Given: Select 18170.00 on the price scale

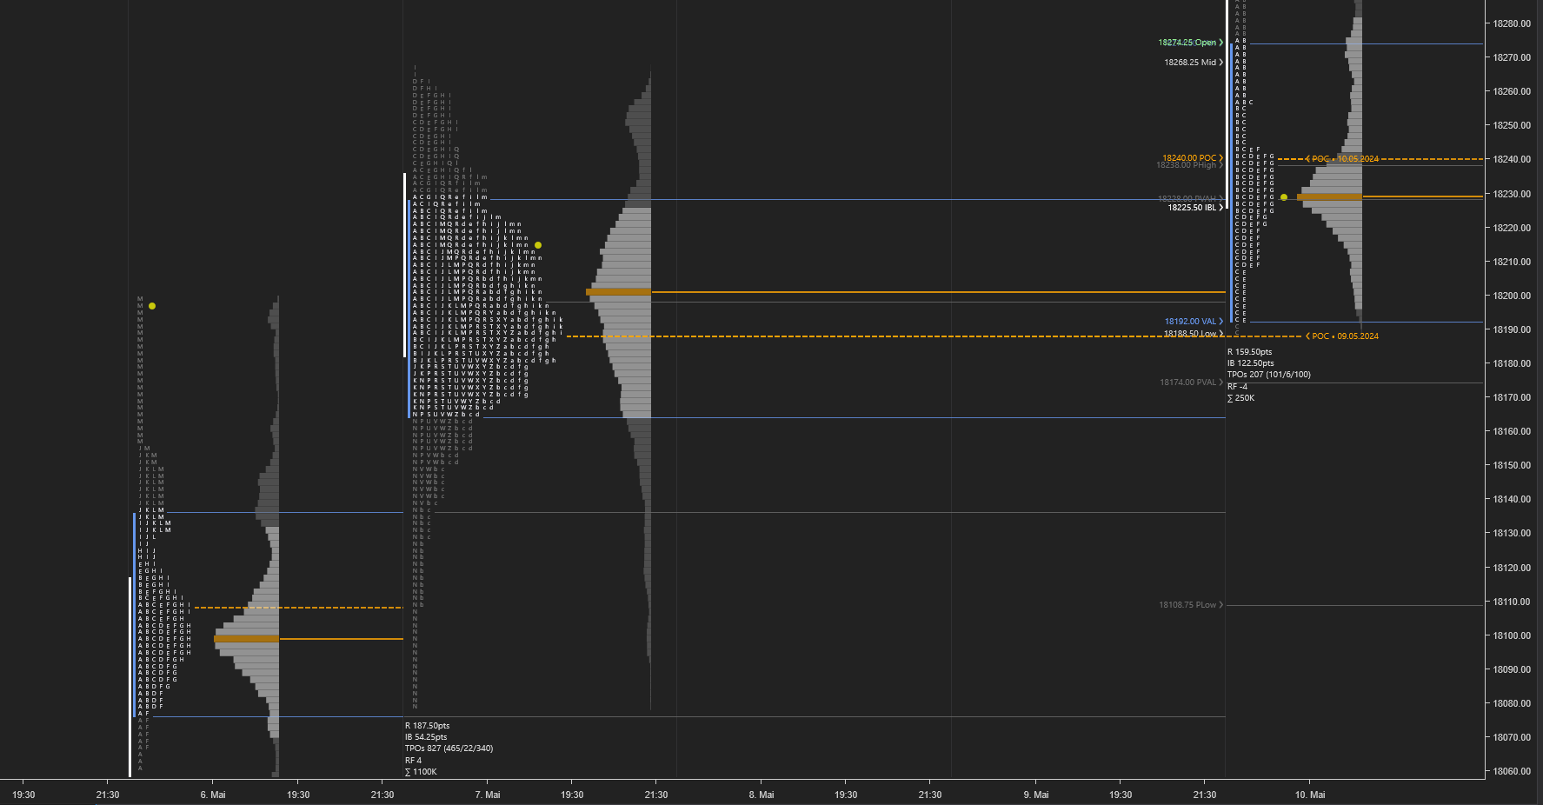Looking at the screenshot, I should click(x=1512, y=397).
